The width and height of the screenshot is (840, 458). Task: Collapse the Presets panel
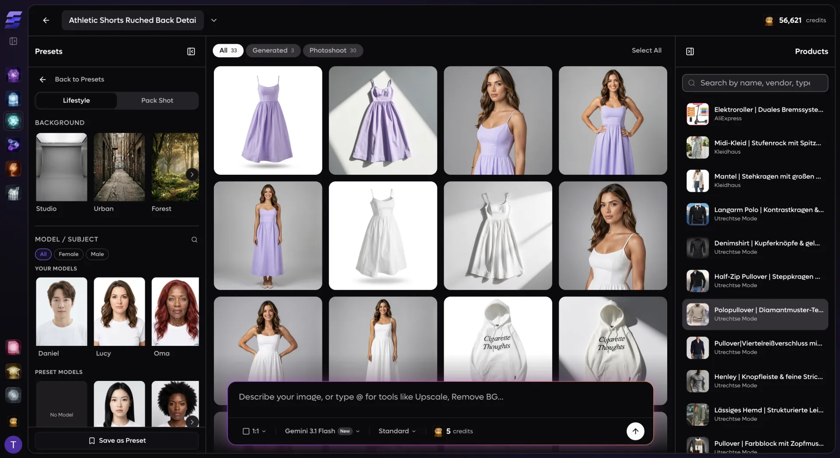pyautogui.click(x=191, y=51)
